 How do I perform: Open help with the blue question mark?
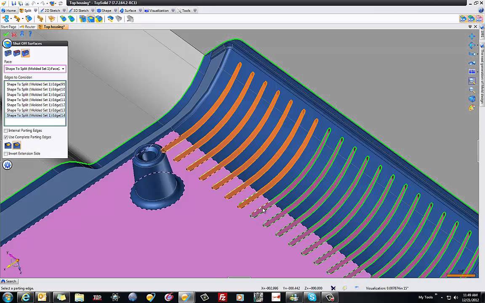click(x=30, y=34)
